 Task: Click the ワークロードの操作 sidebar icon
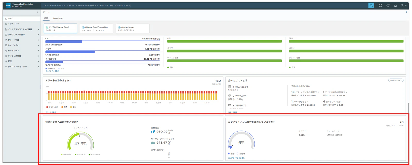click(x=6, y=35)
